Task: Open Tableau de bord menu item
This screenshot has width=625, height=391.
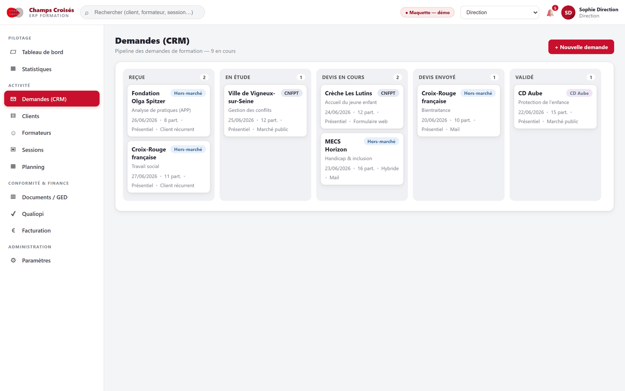Action: click(52, 52)
